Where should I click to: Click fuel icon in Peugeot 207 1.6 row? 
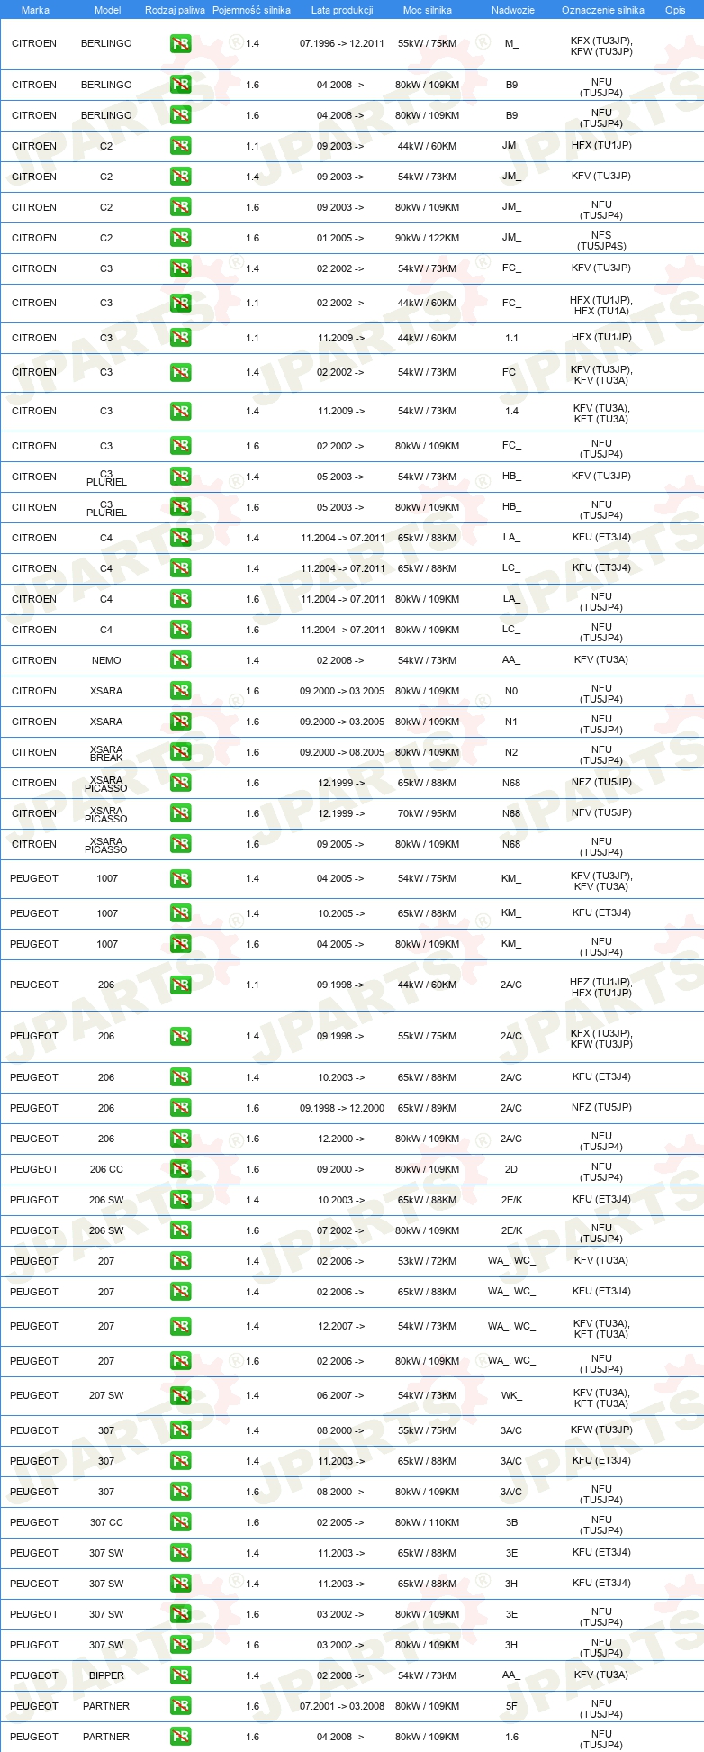click(180, 1361)
